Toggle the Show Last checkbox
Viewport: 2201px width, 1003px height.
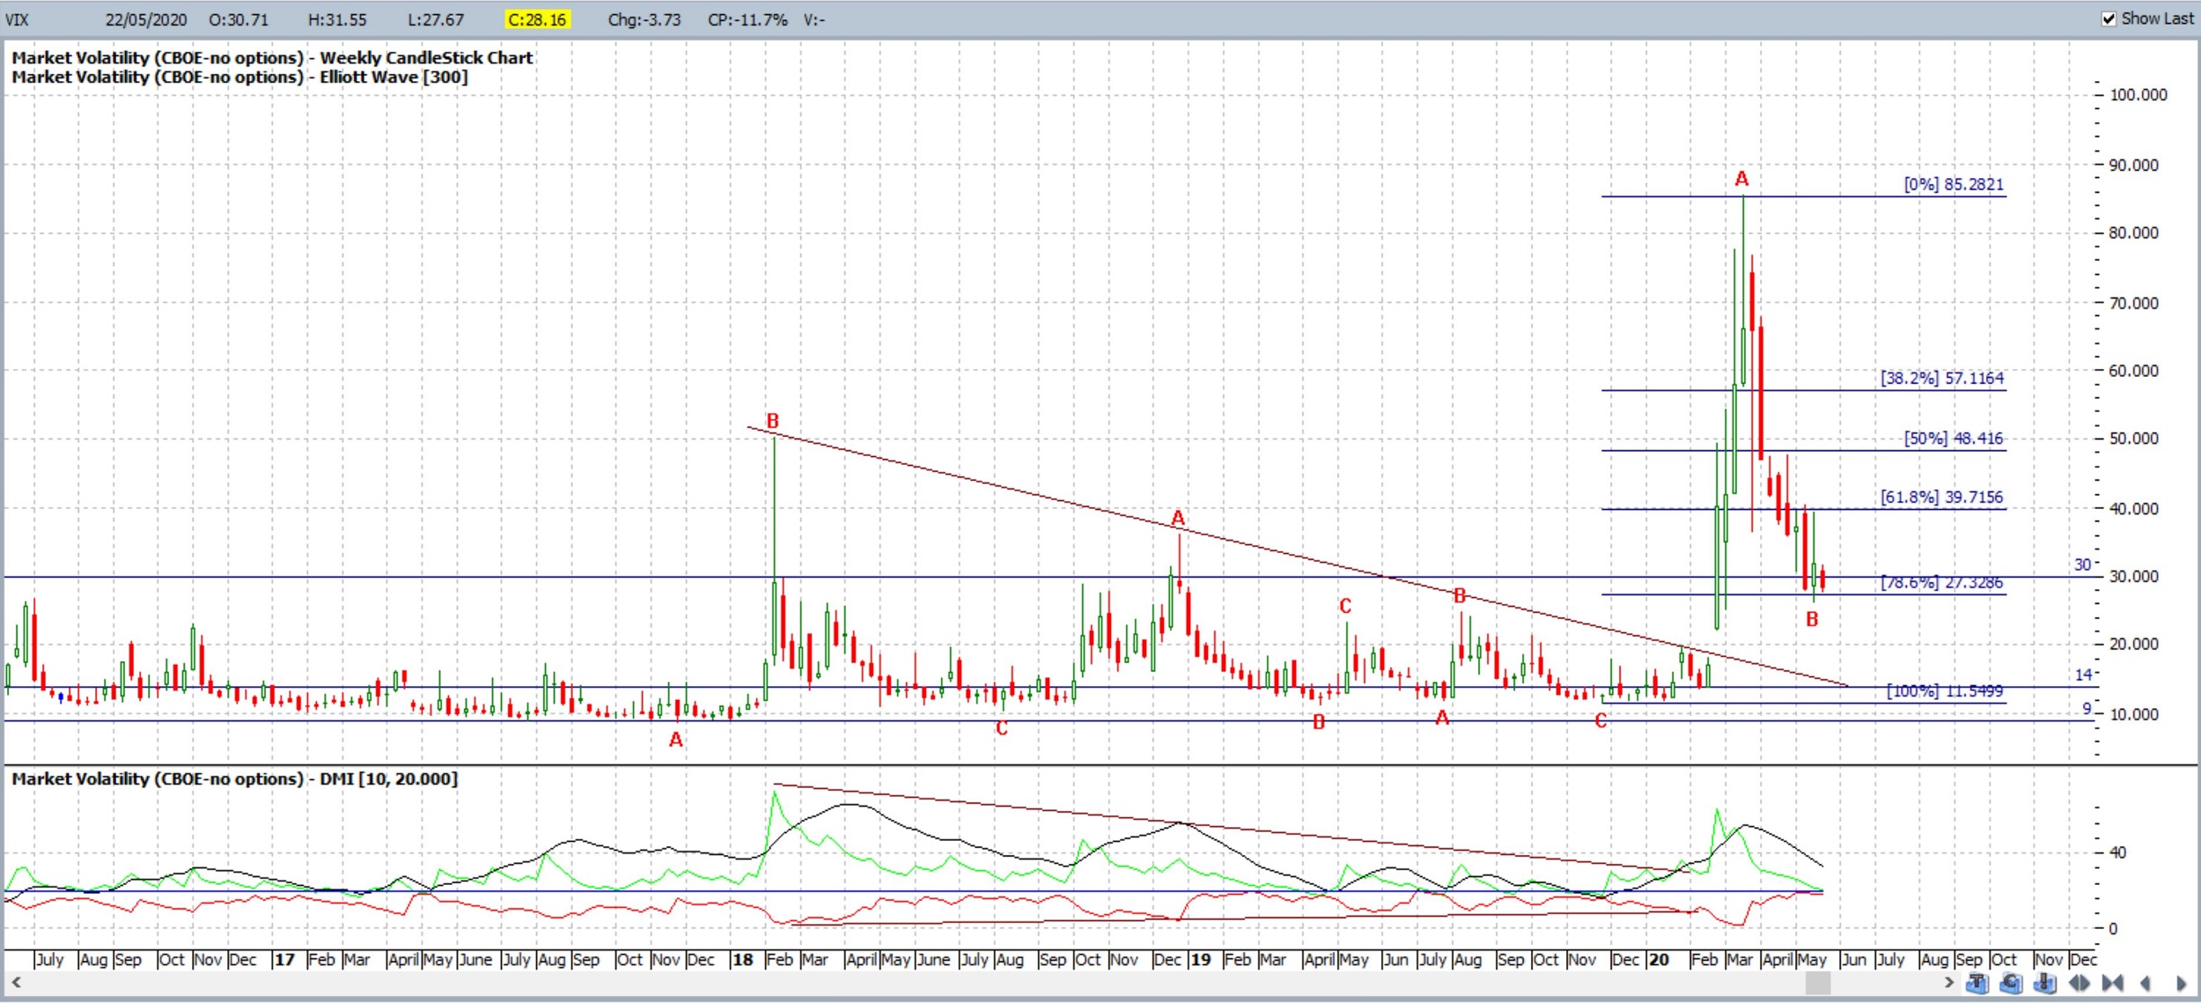[x=2109, y=18]
